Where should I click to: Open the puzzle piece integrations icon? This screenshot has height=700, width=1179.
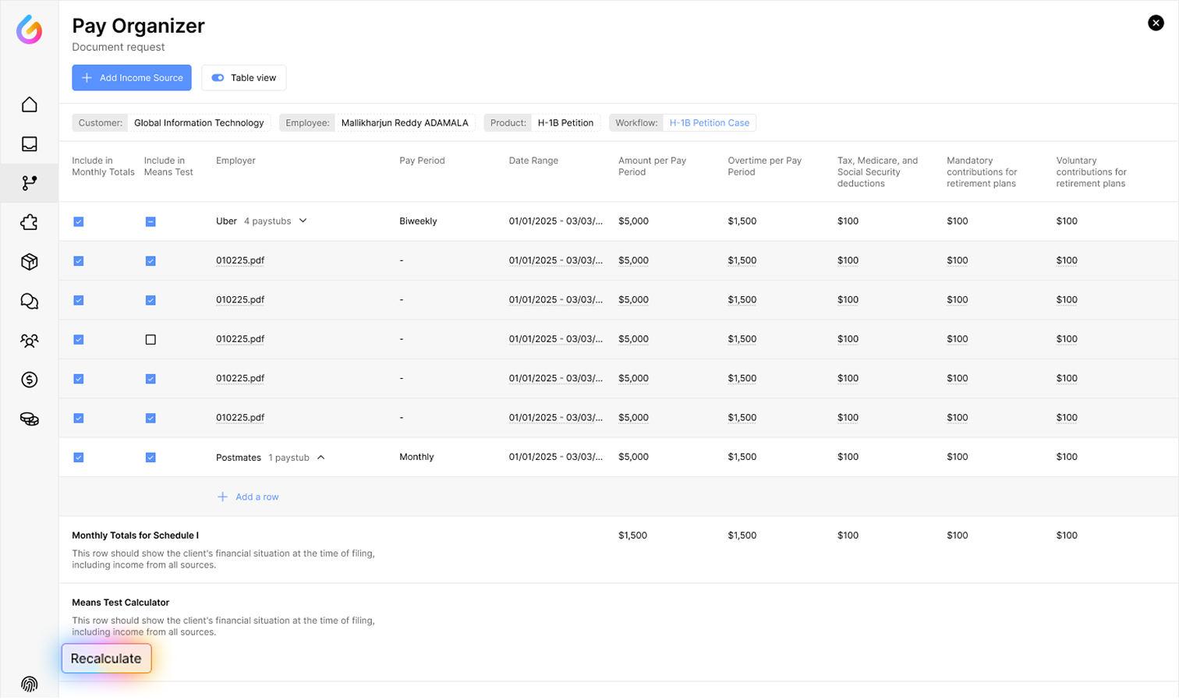point(29,223)
